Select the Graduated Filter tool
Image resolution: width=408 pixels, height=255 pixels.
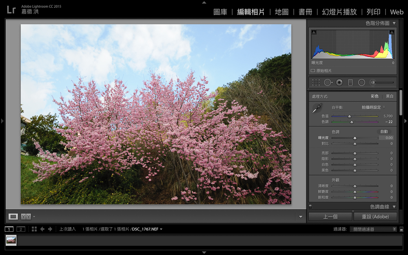(x=350, y=82)
